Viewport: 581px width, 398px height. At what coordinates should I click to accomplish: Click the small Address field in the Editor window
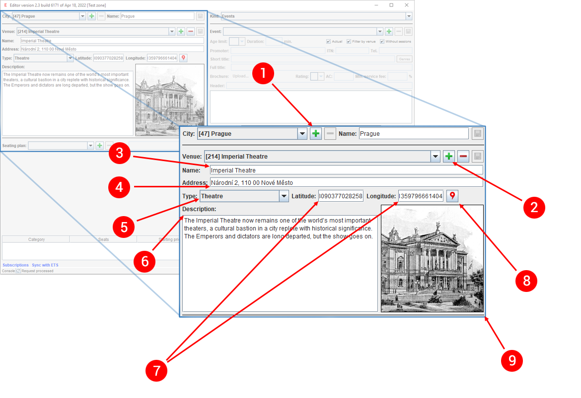112,49
